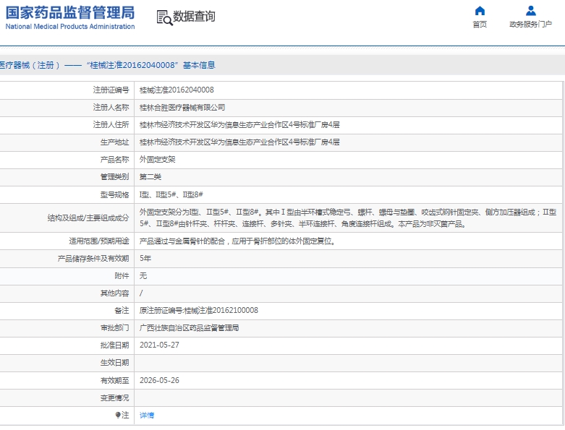Click model spec I型、II型5#、II型8#
Screen dimensions: 565x430
[x=171, y=194]
